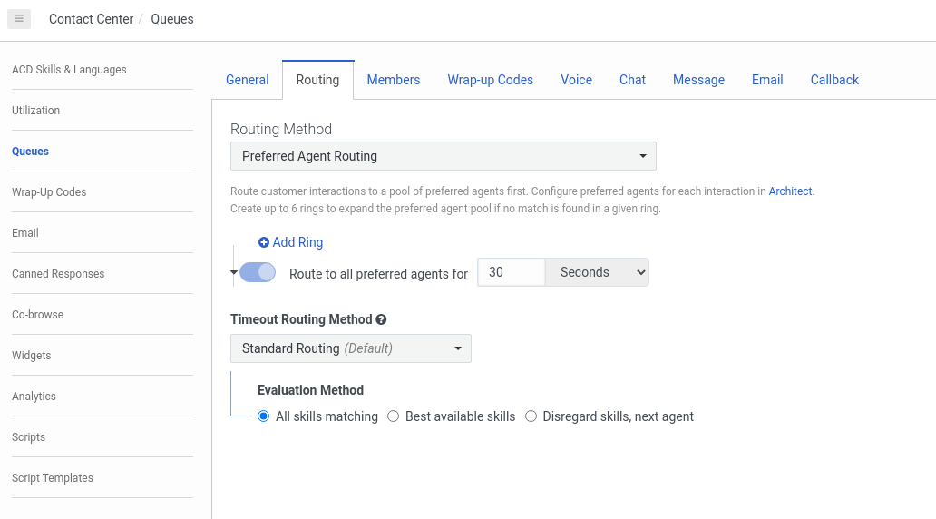Click the Timeout Routing Method help icon

(381, 319)
